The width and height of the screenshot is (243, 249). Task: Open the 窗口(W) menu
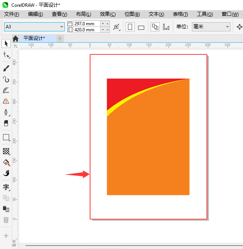point(230,14)
